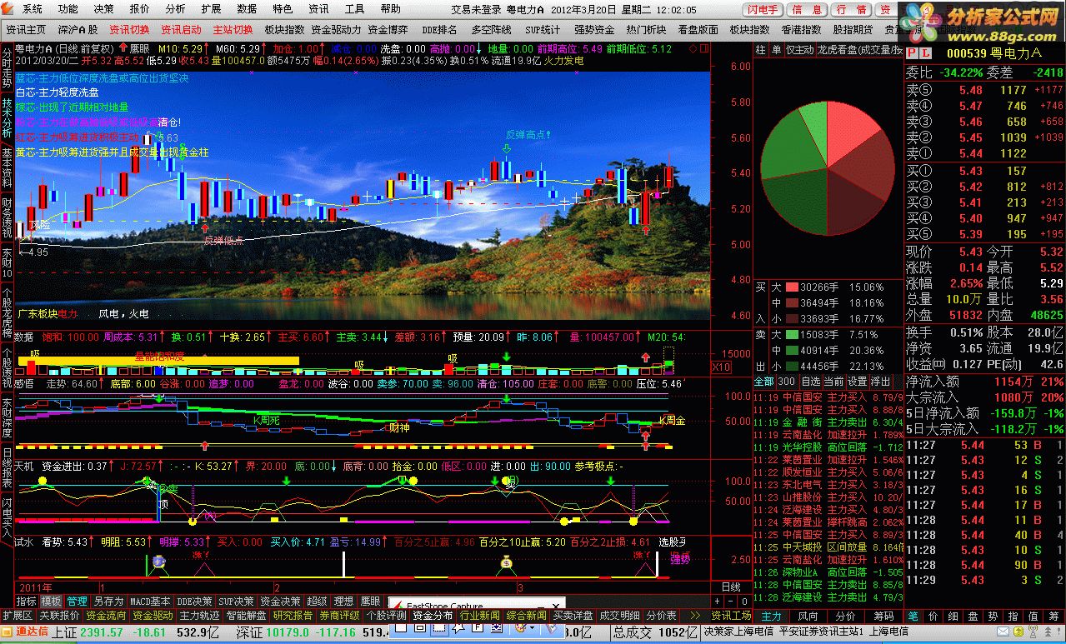
Task: Switch to 技术分析 side tab
Action: [7, 119]
